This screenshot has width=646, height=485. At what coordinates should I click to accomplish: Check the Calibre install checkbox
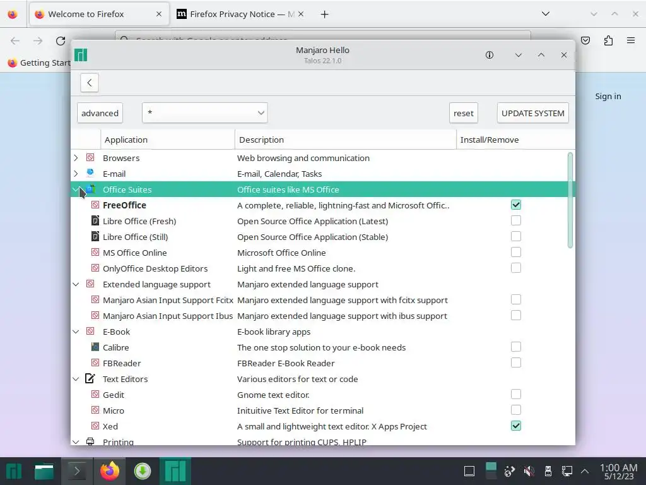click(x=516, y=347)
